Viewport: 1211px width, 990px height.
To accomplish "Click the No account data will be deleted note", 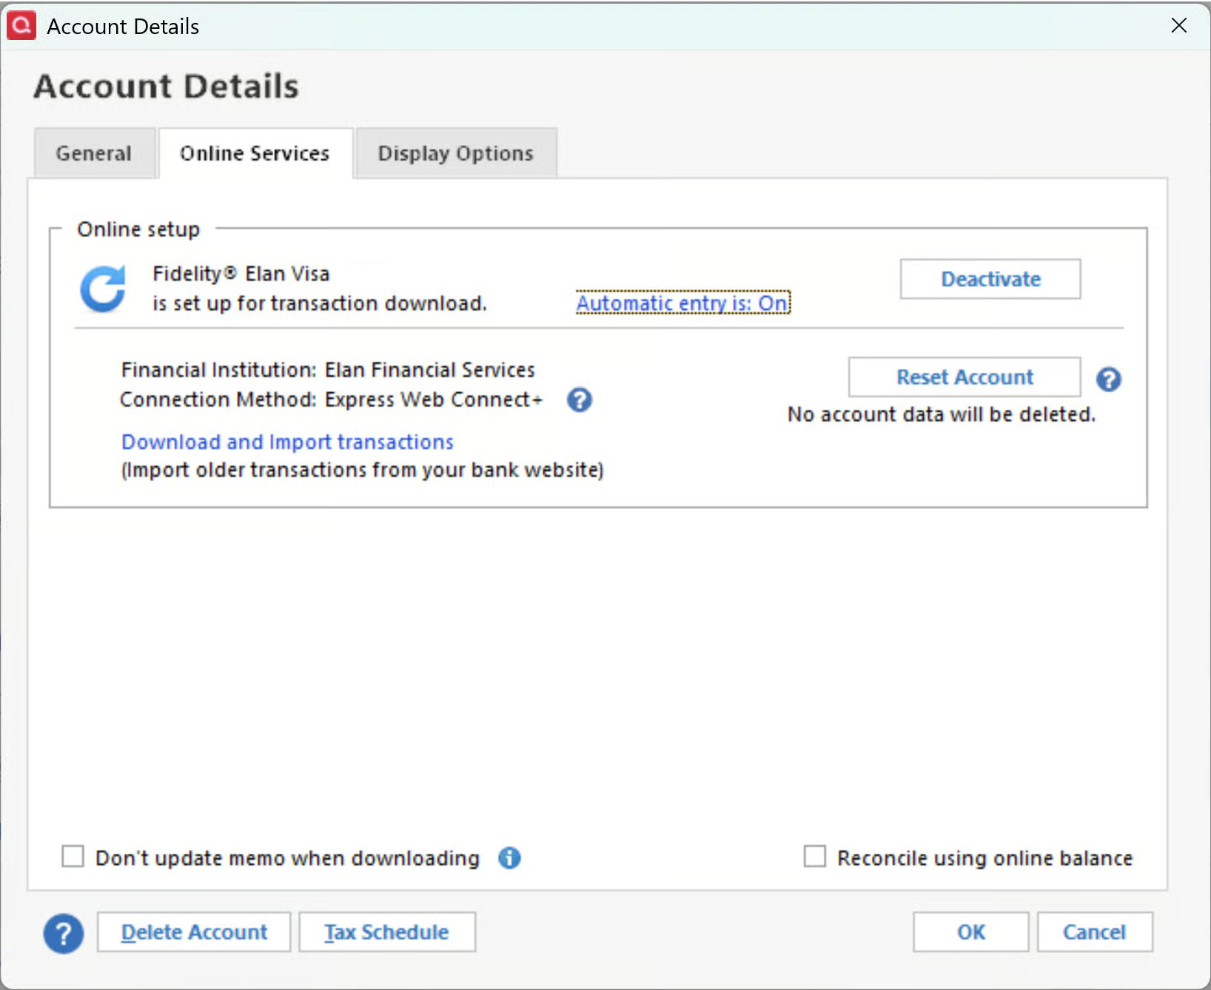I will pyautogui.click(x=942, y=414).
